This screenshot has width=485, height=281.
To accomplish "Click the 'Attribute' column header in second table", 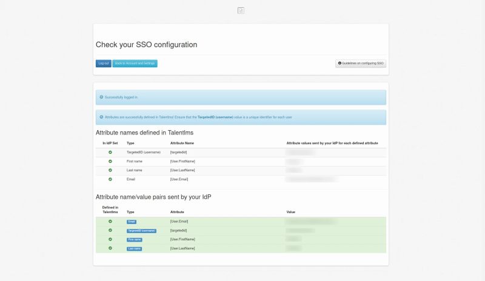I will [x=177, y=212].
